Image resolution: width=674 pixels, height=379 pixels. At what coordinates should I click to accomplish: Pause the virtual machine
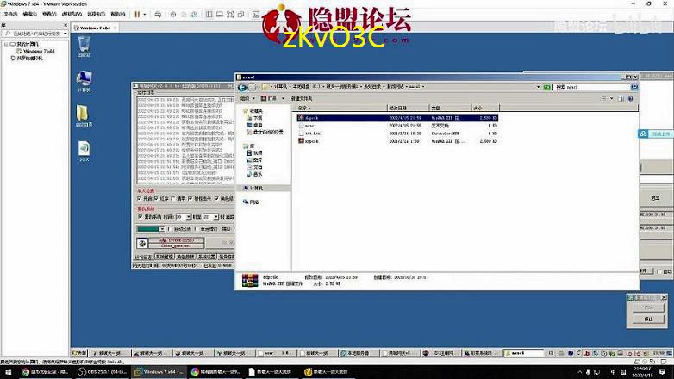click(137, 14)
